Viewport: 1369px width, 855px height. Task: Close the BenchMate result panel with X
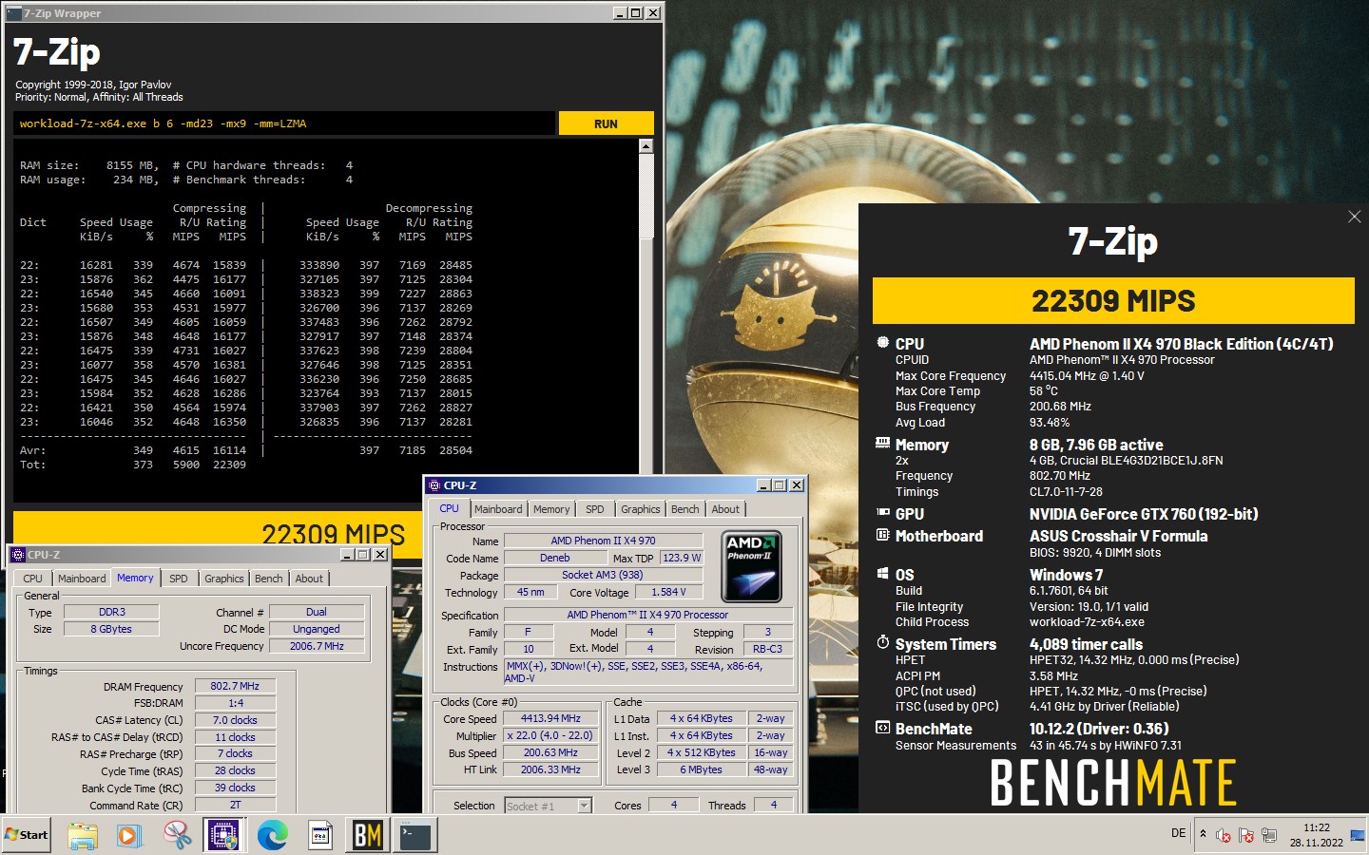coord(1355,217)
